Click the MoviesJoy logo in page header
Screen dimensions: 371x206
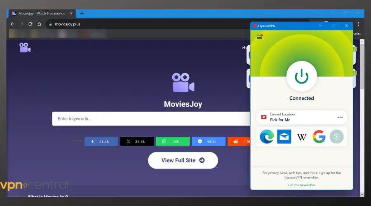click(x=25, y=47)
